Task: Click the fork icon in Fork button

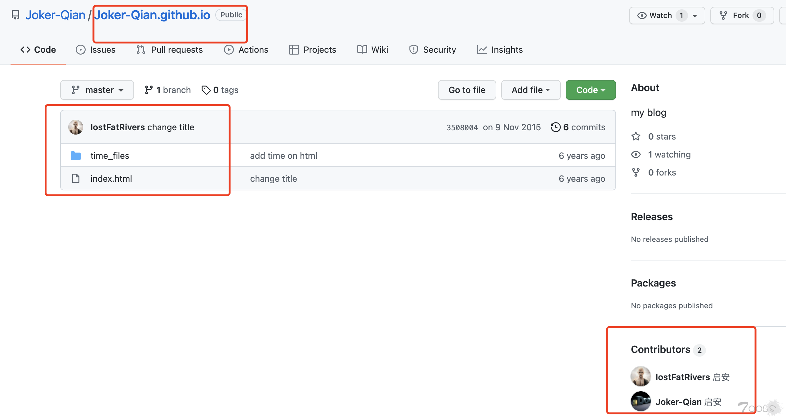Action: [x=723, y=16]
